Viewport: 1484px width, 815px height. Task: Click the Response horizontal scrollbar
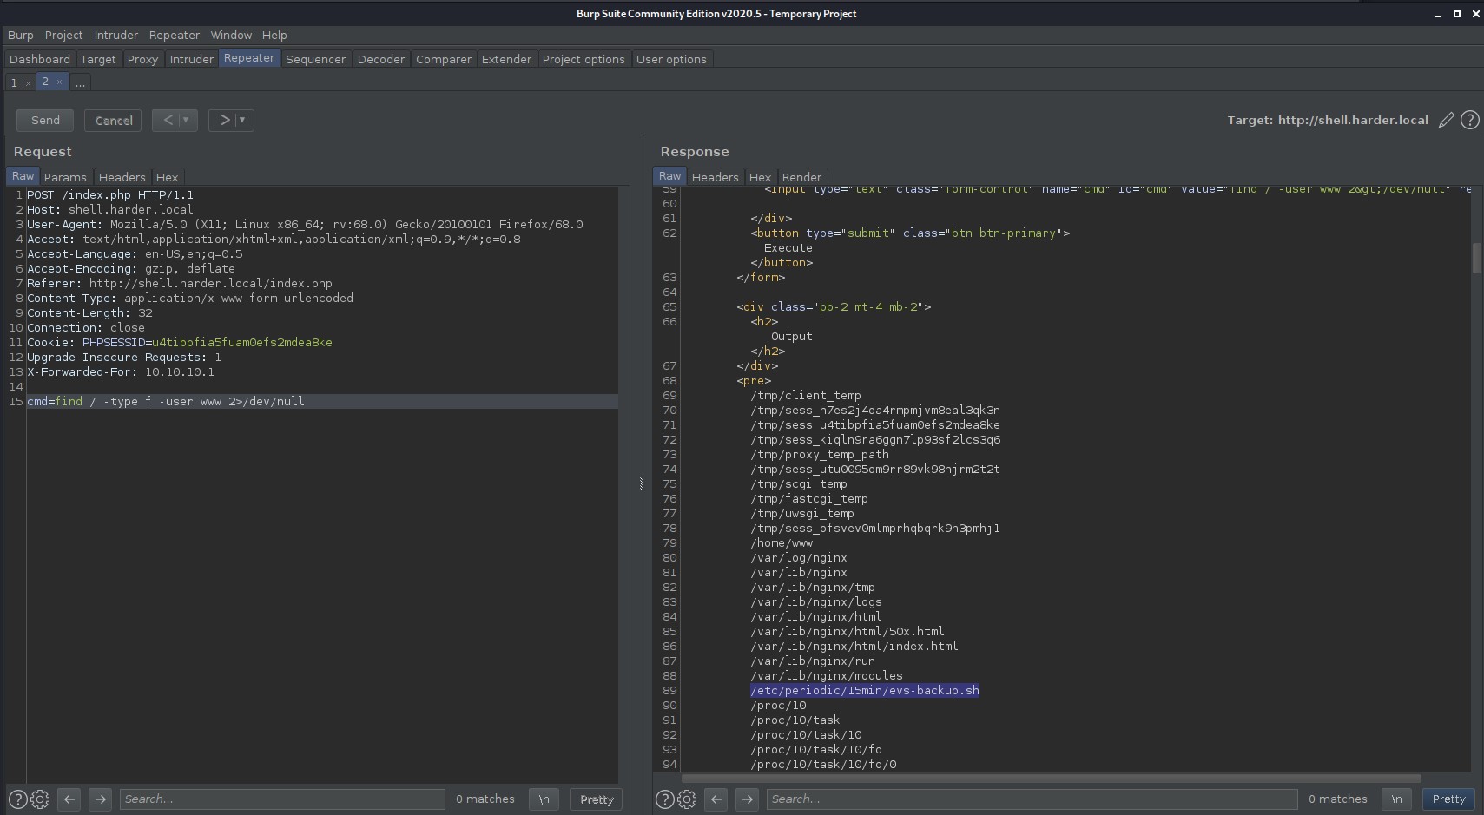pos(1052,778)
